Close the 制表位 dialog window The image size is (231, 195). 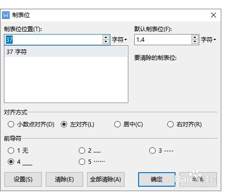coord(213,15)
